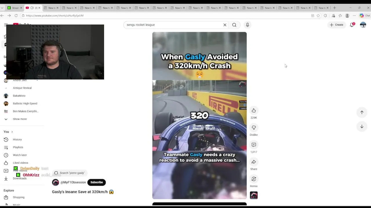371x208 pixels.
Task: Open browser profile icon
Action: point(347,16)
